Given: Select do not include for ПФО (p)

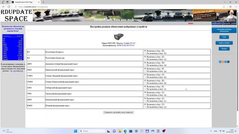Looking at the screenshot, I should click(145, 71).
